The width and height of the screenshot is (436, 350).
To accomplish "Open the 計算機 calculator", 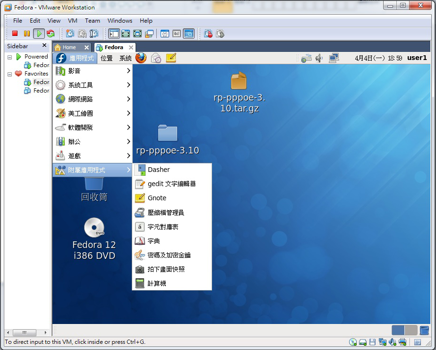I will click(172, 283).
